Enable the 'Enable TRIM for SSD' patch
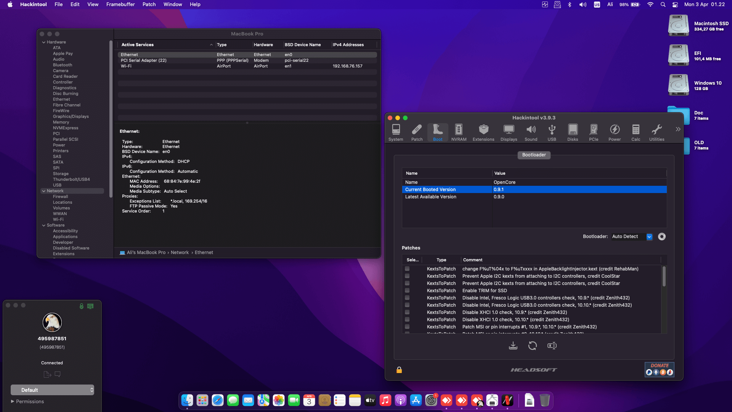The height and width of the screenshot is (412, 732). [407, 290]
